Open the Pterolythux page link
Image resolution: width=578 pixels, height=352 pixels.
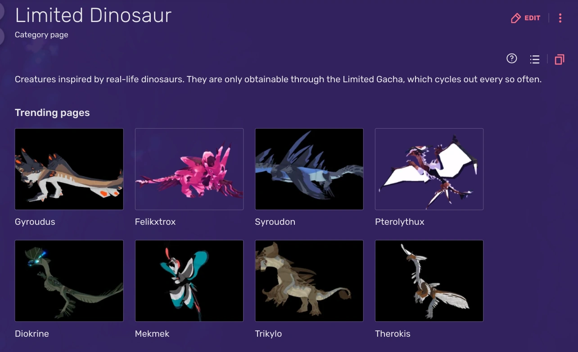(x=399, y=222)
